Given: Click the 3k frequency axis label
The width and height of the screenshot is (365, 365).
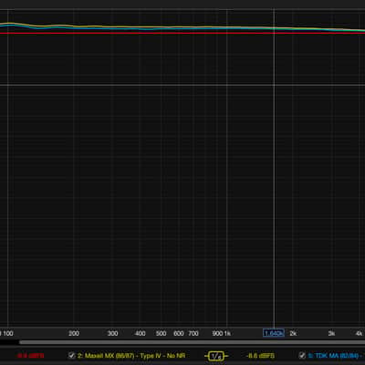Looking at the screenshot, I should tap(331, 333).
